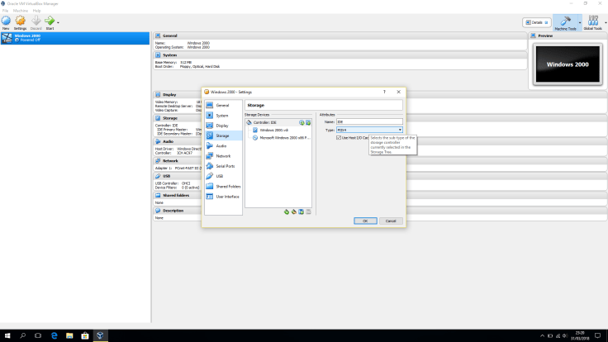Screen dimensions: 608x342
Task: Open the controller Type dropdown
Action: [369, 130]
